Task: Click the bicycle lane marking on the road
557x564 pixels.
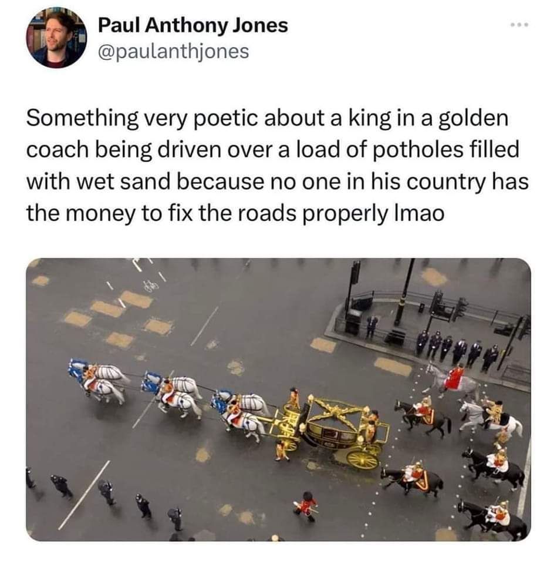Action: 151,287
